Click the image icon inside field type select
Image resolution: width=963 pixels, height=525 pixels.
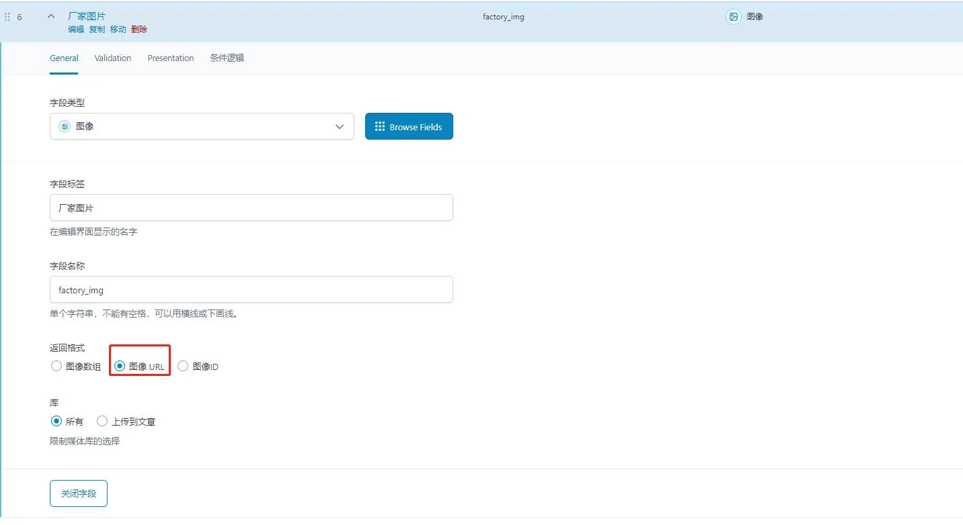[x=65, y=126]
